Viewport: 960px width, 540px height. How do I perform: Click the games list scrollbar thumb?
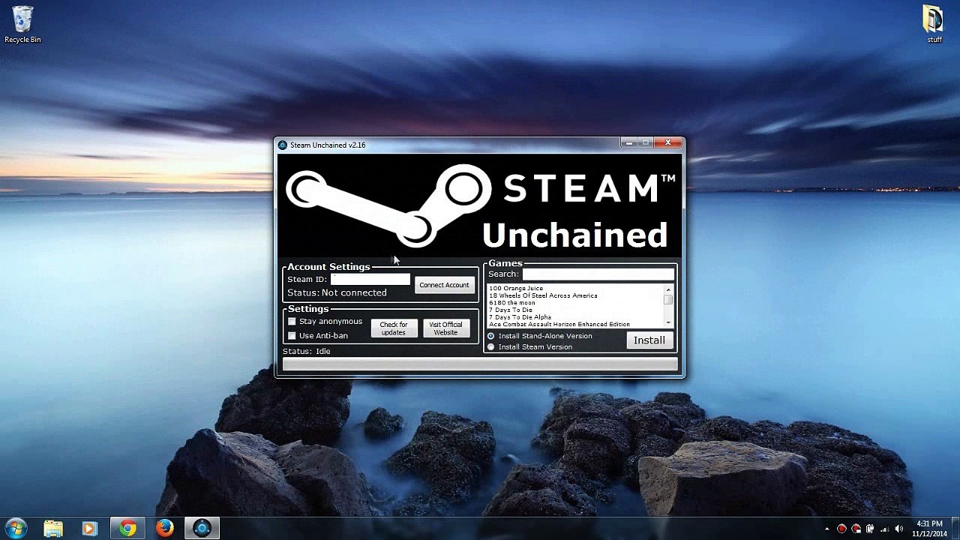(668, 299)
